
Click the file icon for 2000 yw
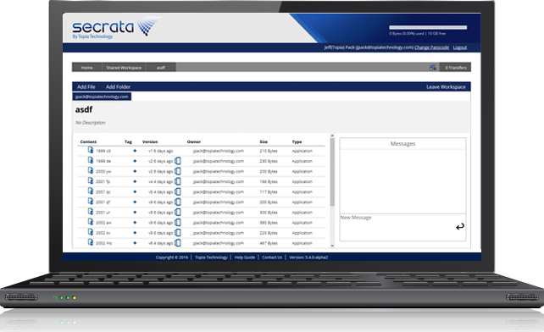pyautogui.click(x=91, y=170)
